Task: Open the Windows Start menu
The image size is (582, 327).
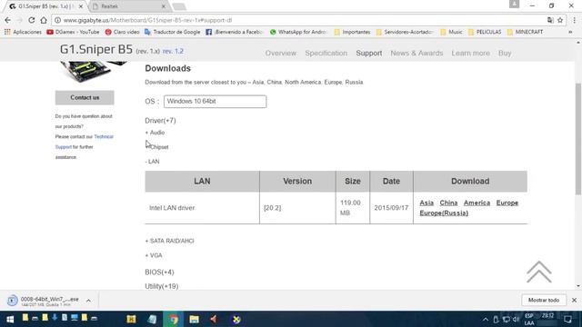Action: pyautogui.click(x=10, y=319)
